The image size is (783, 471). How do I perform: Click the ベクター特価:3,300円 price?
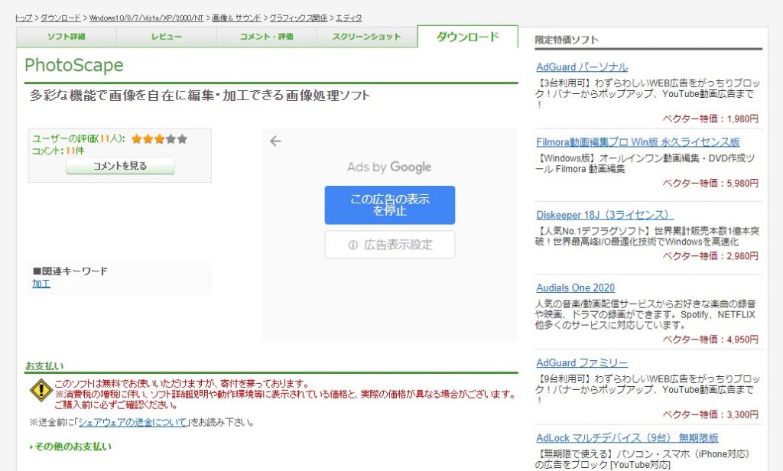point(710,414)
